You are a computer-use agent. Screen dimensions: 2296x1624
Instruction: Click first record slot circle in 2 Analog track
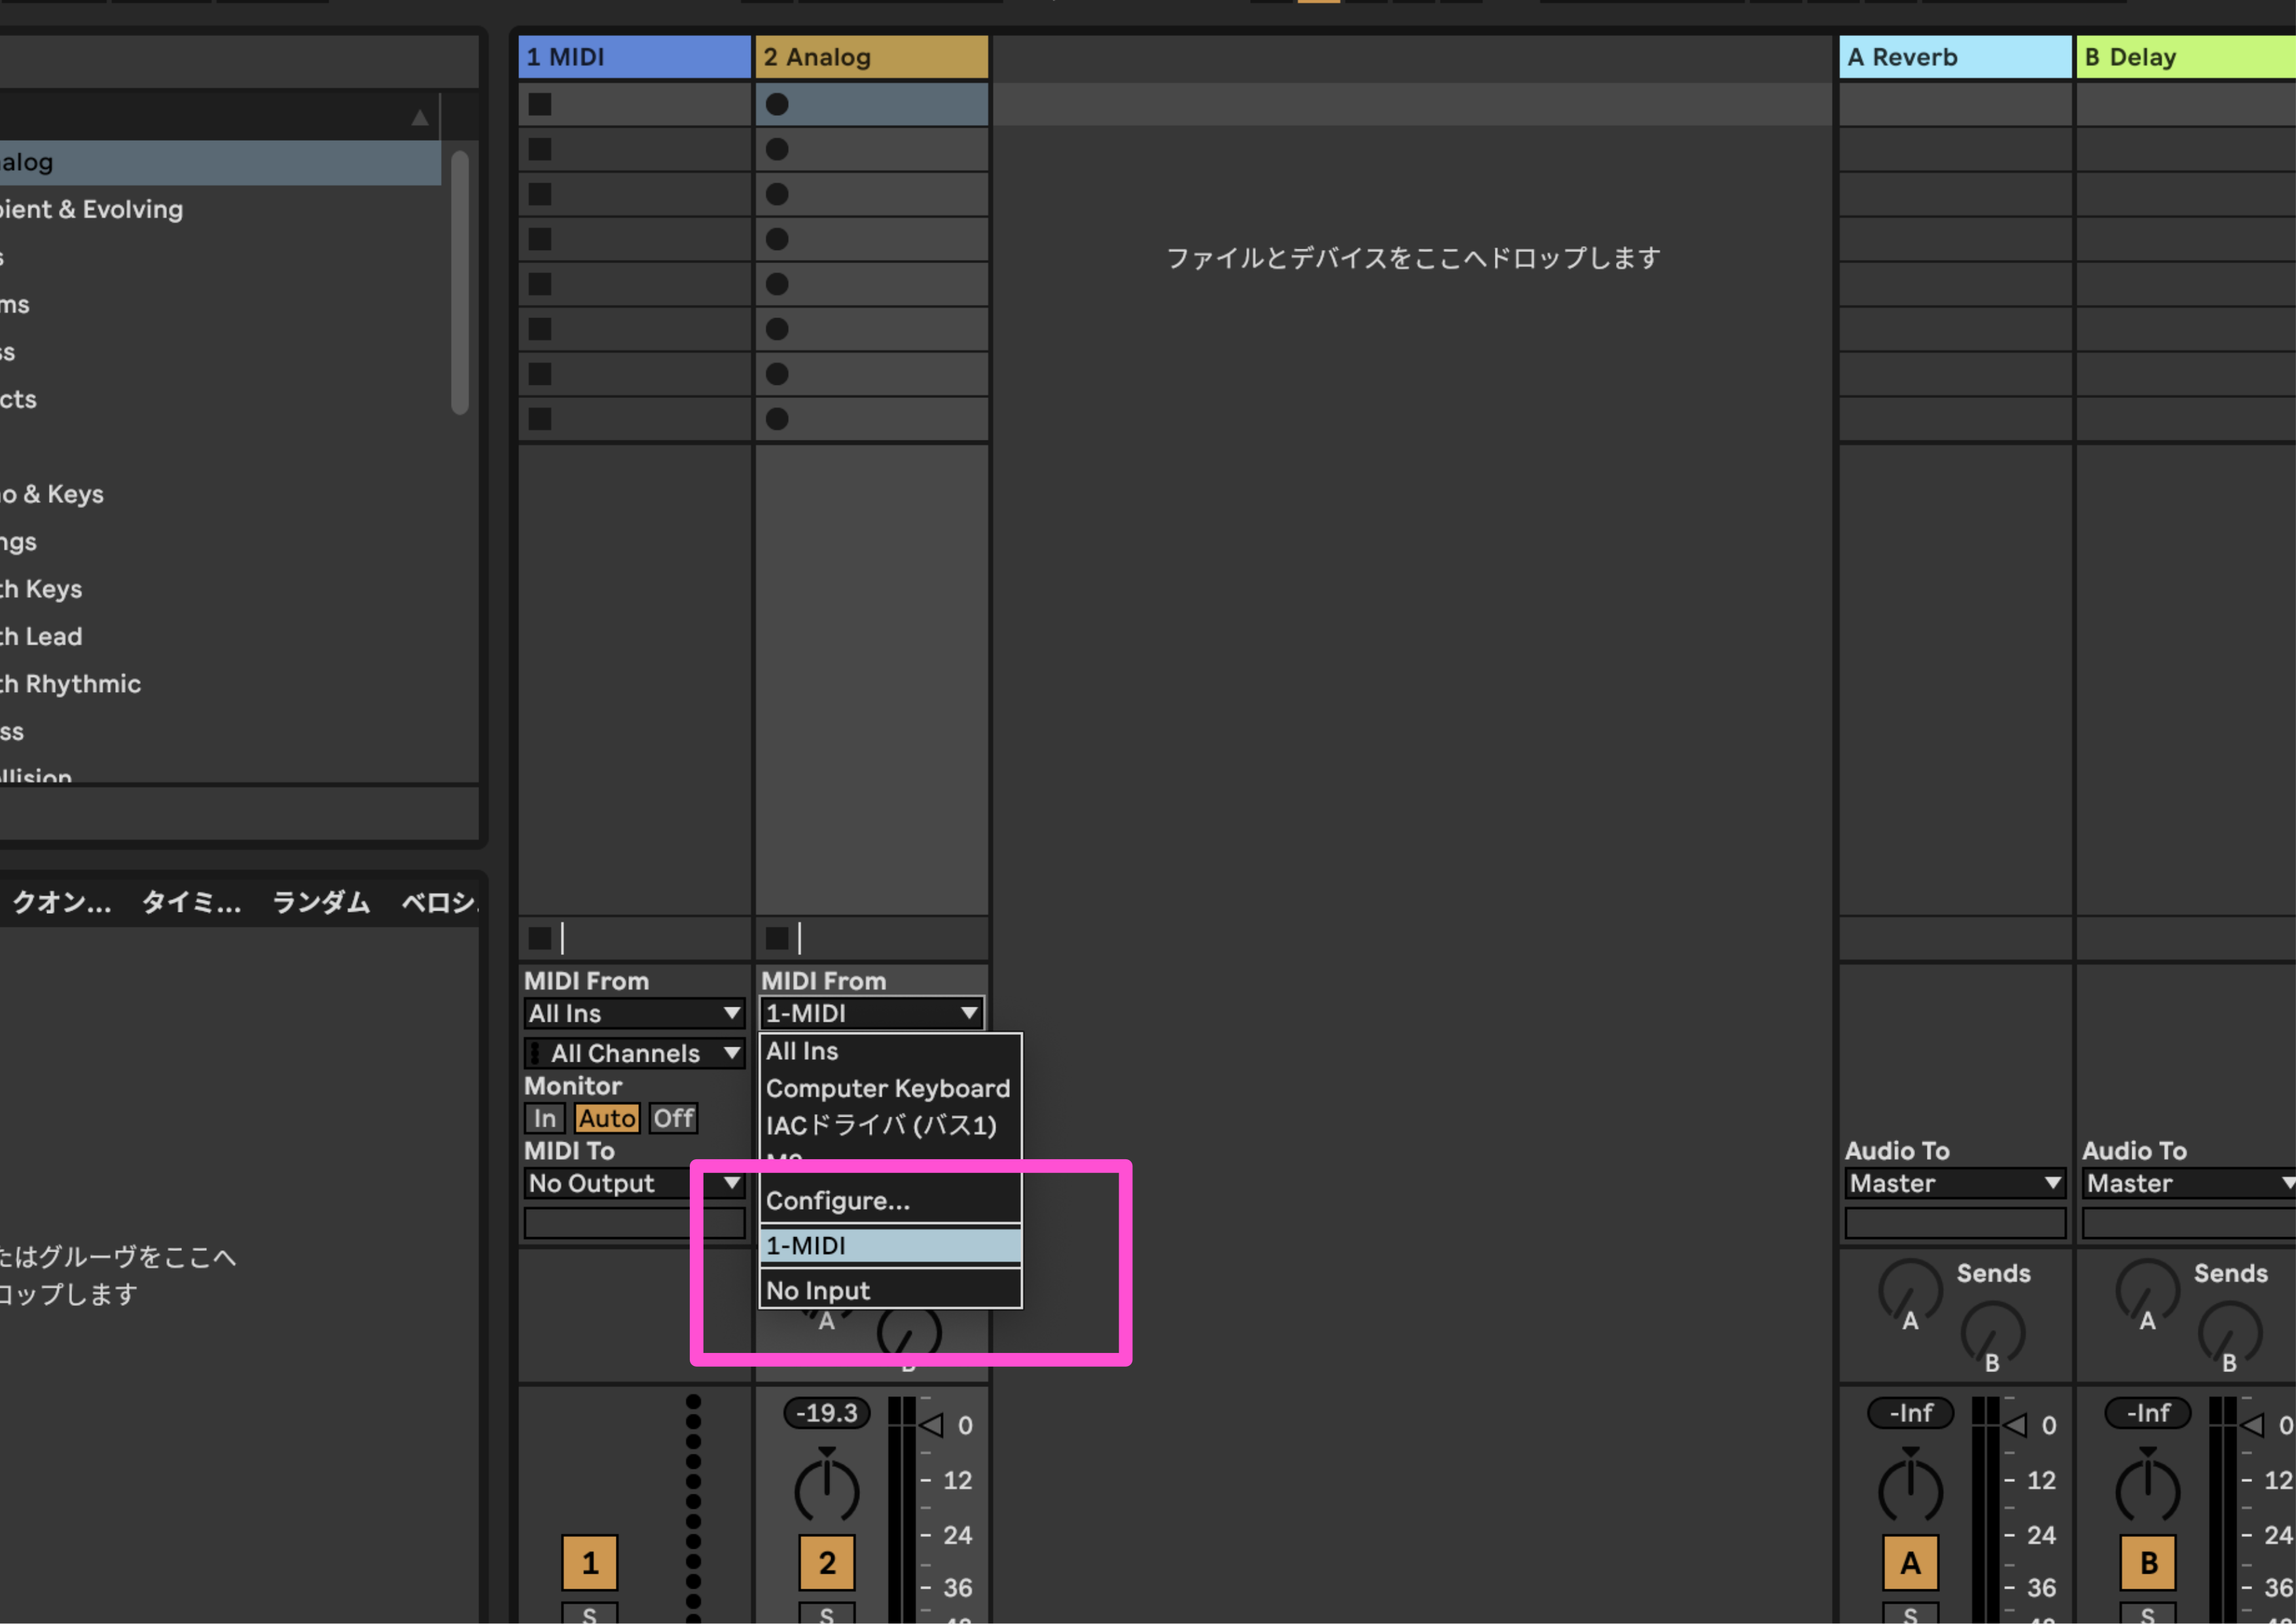pos(777,104)
